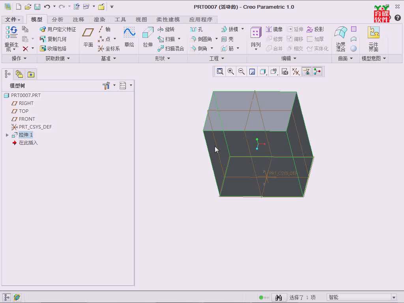404x303 pixels.
Task: Save the model with the floppy disk icon
Action: [x=37, y=7]
